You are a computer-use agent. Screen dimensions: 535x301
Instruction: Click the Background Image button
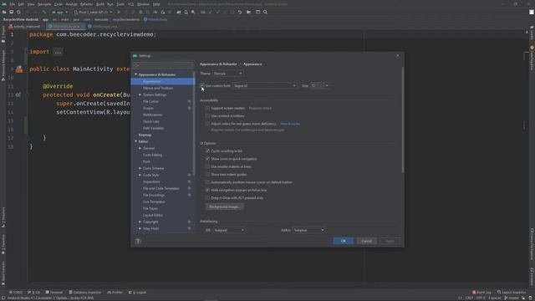pyautogui.click(x=225, y=207)
